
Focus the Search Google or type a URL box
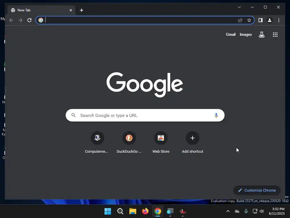click(x=145, y=115)
